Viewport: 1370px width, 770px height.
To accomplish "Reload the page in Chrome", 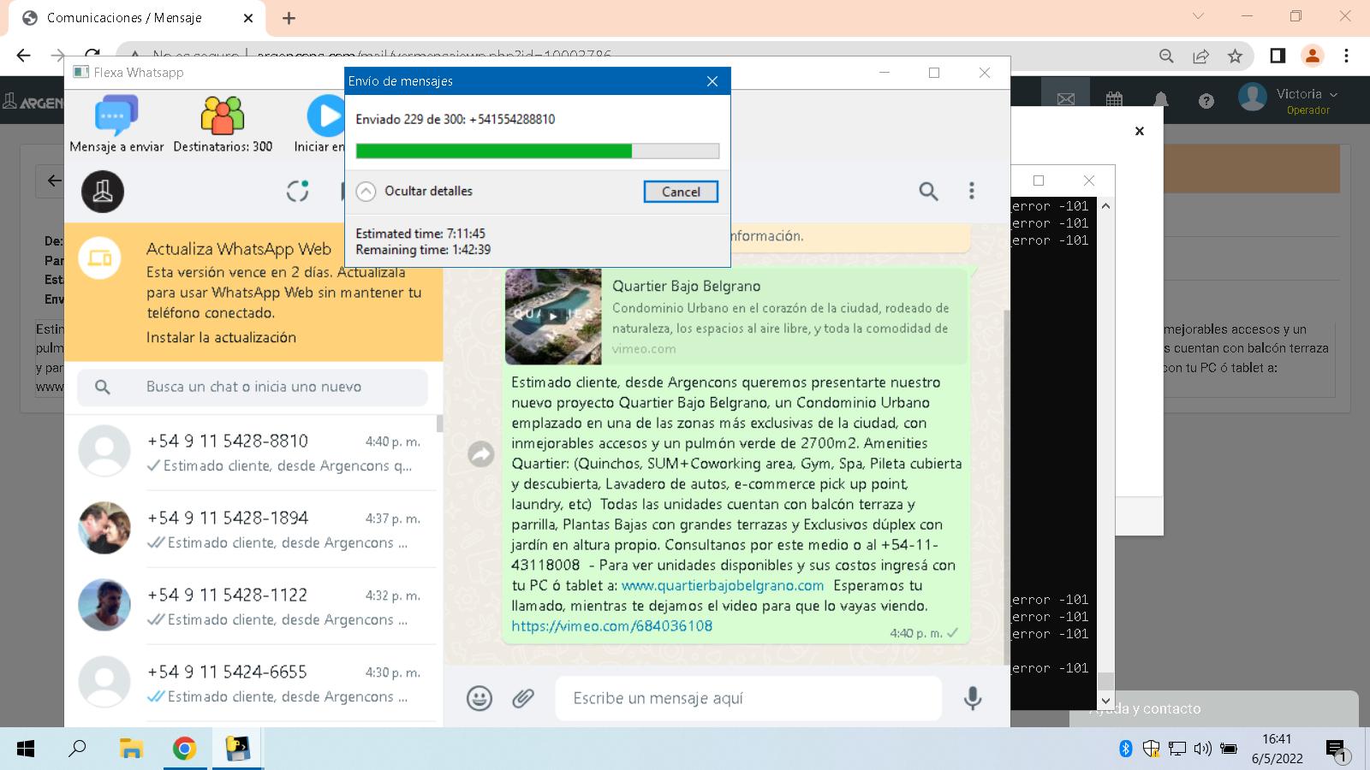I will 92,56.
